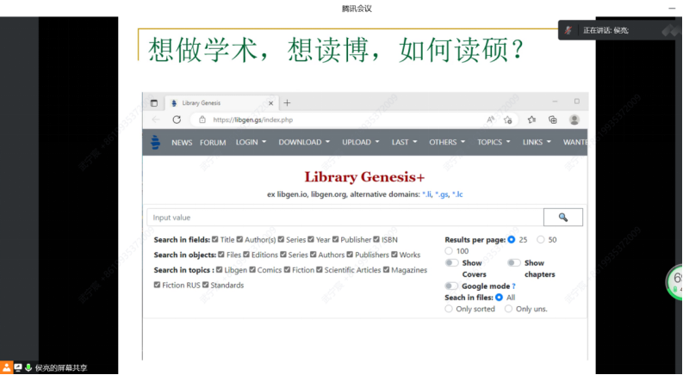
Task: Select Only sorted files option
Action: (449, 309)
